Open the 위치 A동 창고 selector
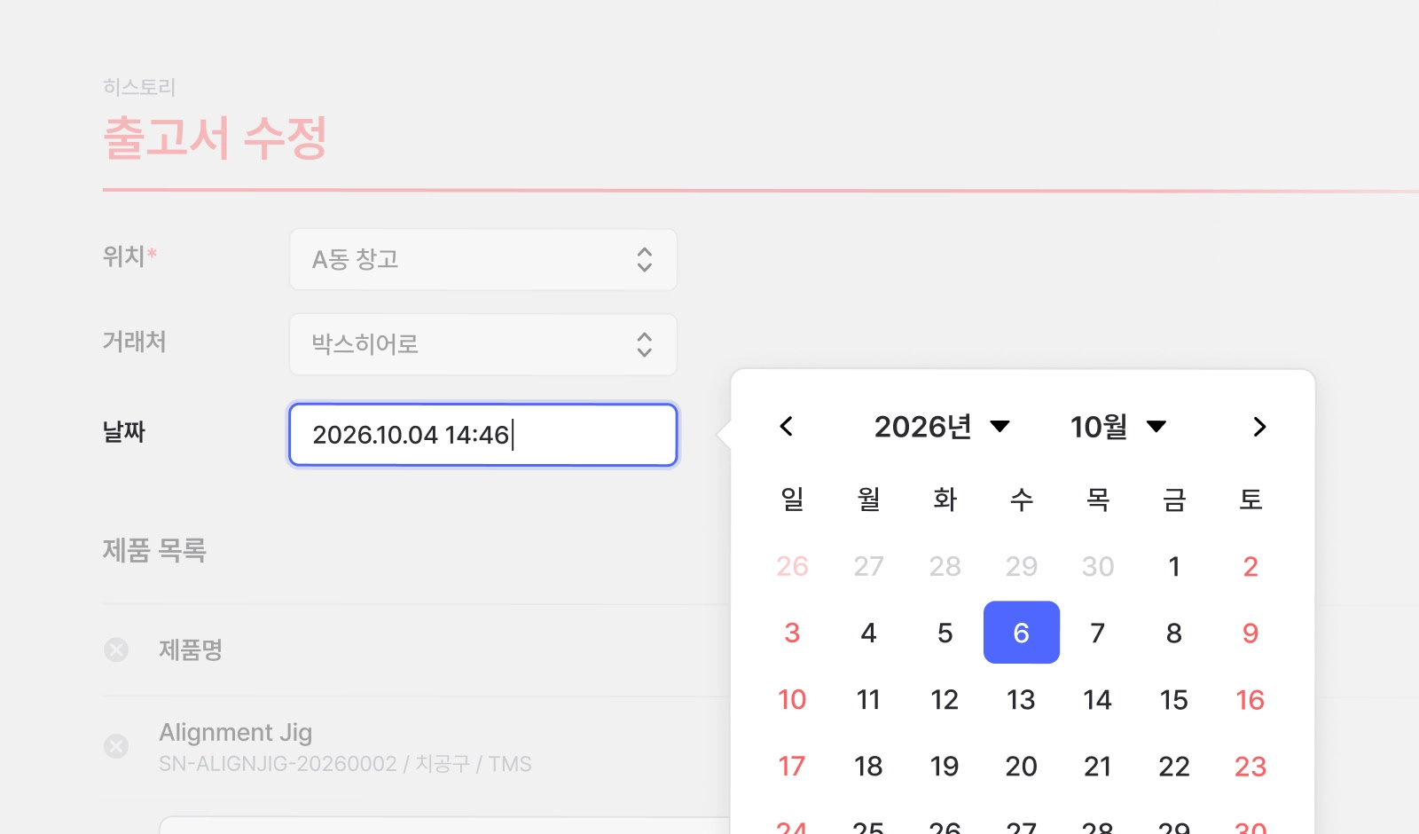The image size is (1419, 834). click(483, 259)
